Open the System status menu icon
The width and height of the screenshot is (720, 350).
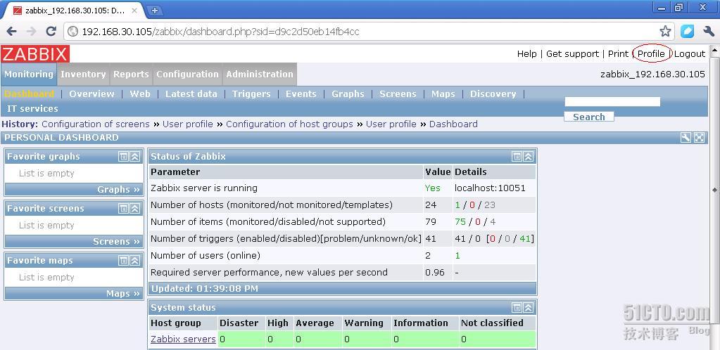pyautogui.click(x=517, y=308)
